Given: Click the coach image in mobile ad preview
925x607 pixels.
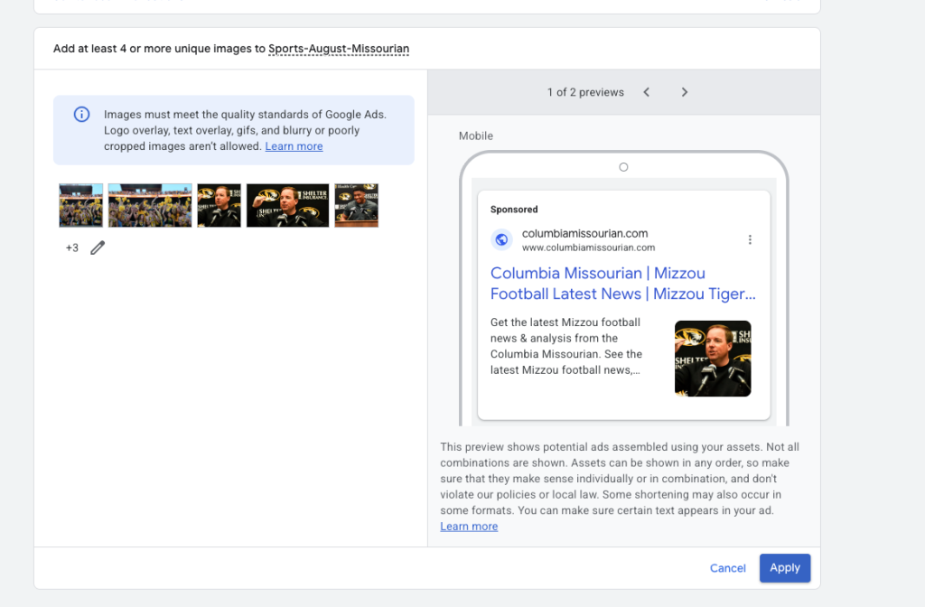Looking at the screenshot, I should 713,359.
